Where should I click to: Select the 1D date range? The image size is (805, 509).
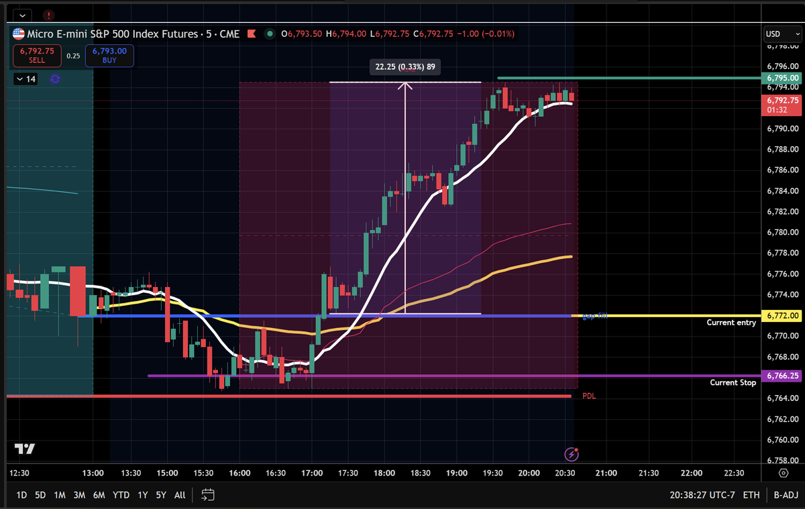point(21,495)
